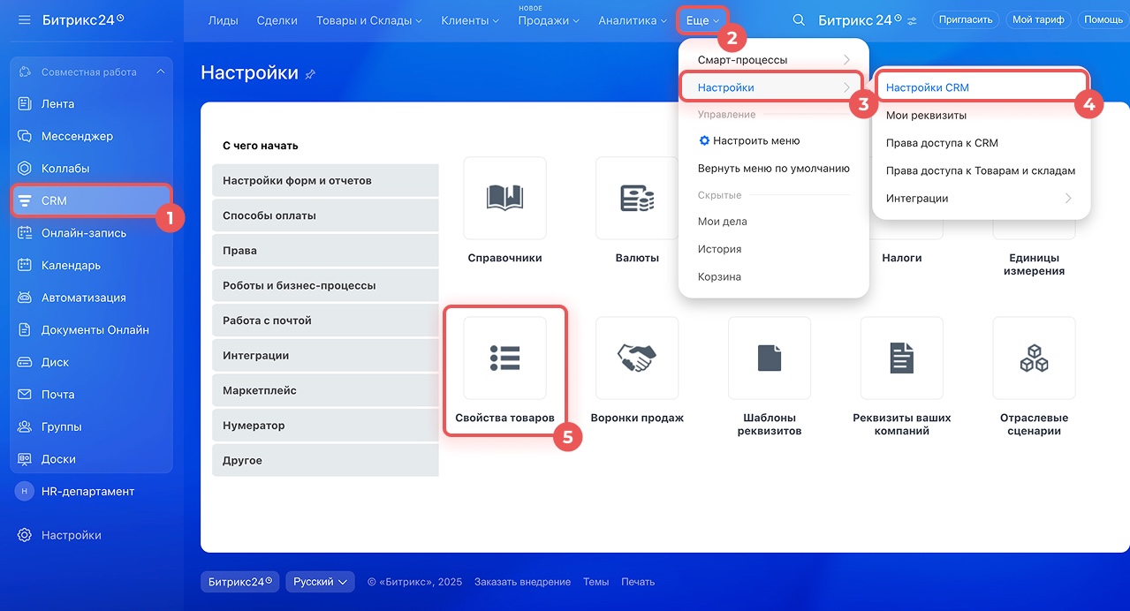Expand the Интеграции submenu entry

pos(980,199)
